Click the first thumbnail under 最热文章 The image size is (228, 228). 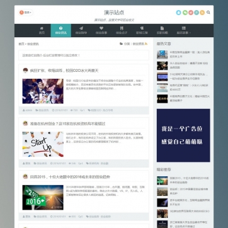[162, 55]
